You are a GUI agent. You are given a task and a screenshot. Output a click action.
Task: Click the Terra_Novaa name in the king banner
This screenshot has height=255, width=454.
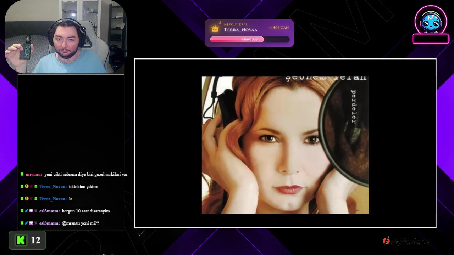[240, 30]
